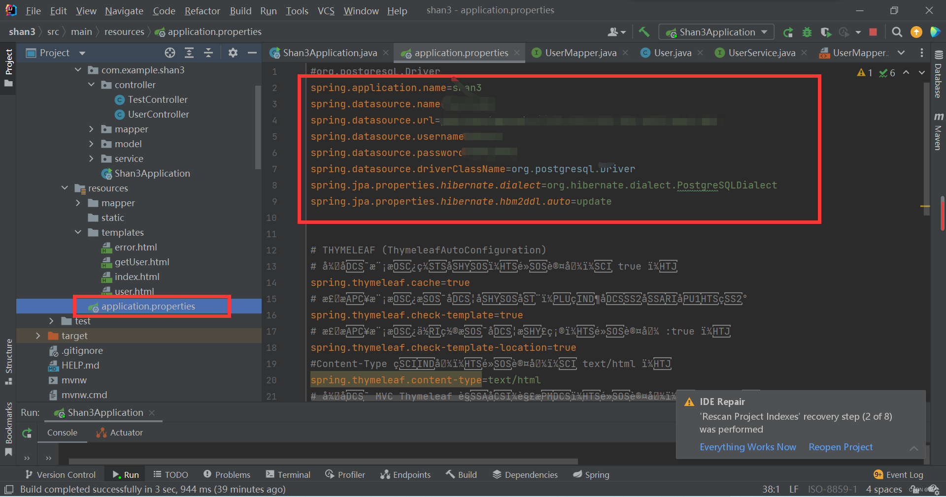The image size is (946, 497).
Task: Open the Structure tool window
Action: 8,362
